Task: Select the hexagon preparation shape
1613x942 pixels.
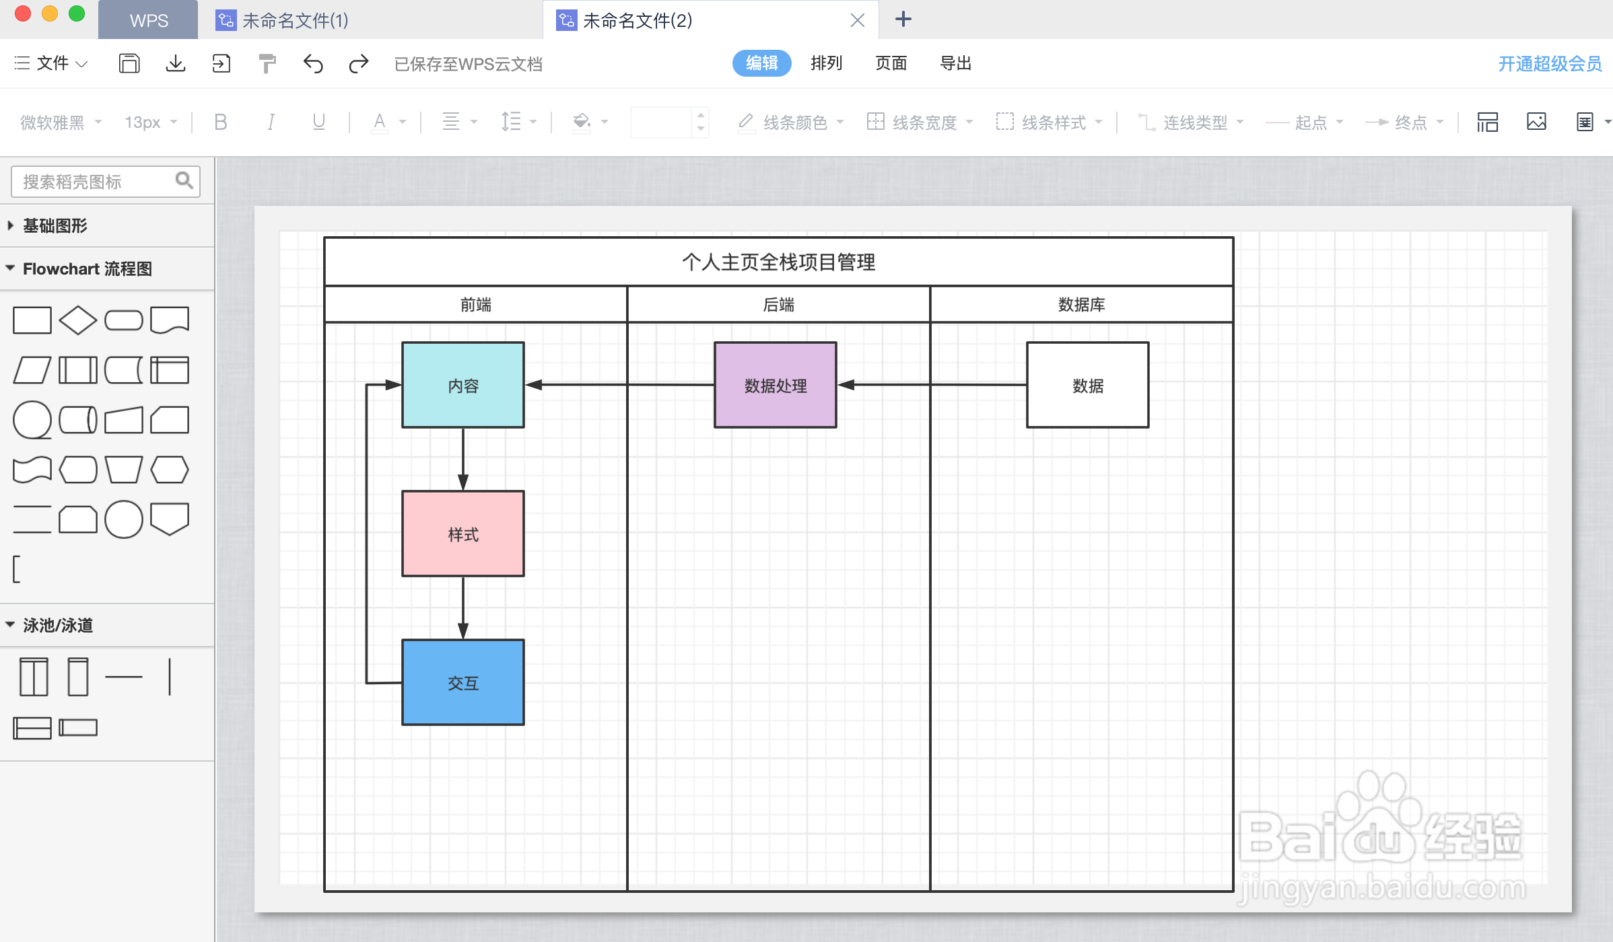Action: coord(170,470)
